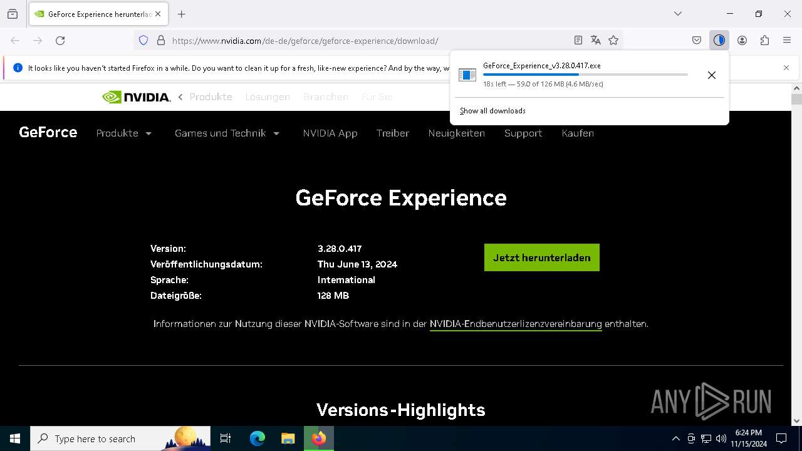802x451 pixels.
Task: Click Jetzt herunterladen button
Action: [x=542, y=257]
